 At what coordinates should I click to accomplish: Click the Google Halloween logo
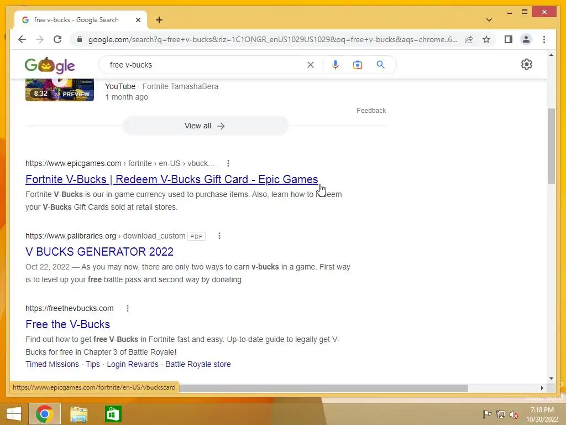click(50, 65)
